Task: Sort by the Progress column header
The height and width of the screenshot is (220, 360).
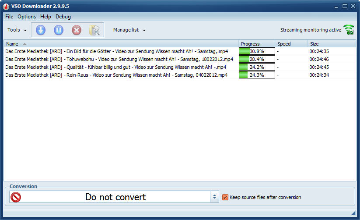Action: [257, 44]
